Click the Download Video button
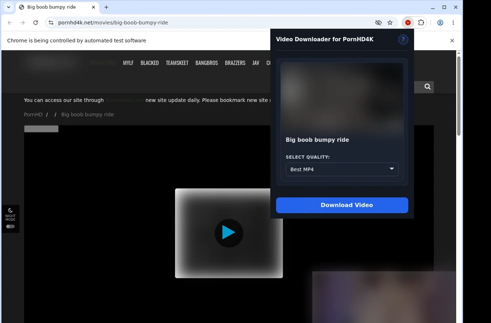 342,205
